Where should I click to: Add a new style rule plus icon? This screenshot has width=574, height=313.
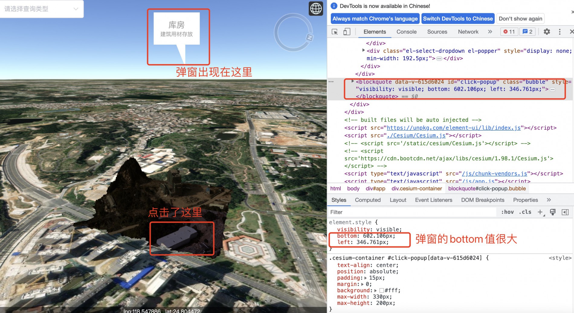pos(541,212)
